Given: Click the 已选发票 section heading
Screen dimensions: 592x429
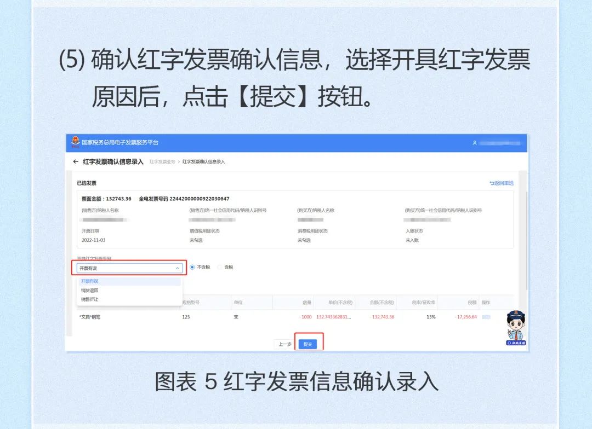Looking at the screenshot, I should coord(87,183).
